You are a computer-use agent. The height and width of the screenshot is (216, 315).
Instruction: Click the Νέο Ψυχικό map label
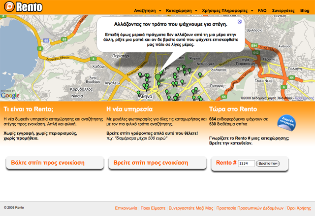click(205, 64)
